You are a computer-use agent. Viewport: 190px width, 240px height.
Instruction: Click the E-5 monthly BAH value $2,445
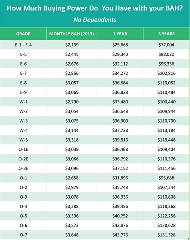(72, 54)
